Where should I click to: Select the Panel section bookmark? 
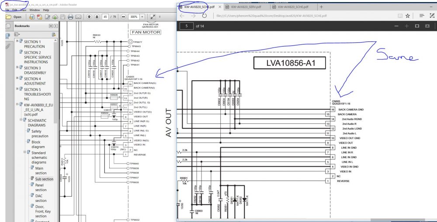[x=41, y=187]
